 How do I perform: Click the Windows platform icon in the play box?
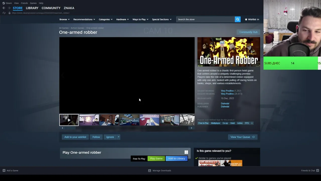186,152
